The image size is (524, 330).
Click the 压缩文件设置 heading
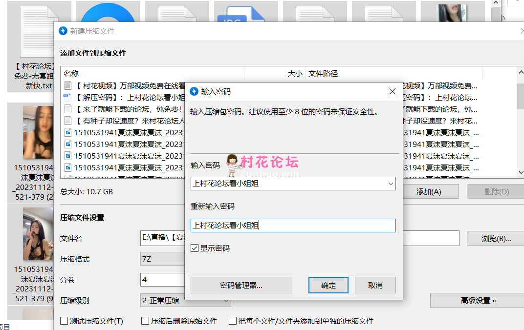[x=82, y=218]
